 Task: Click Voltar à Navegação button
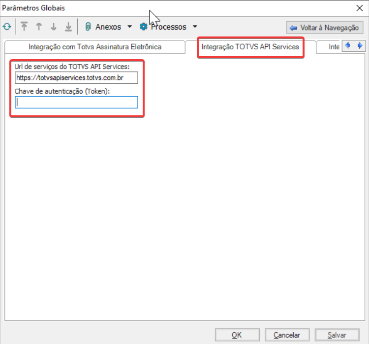pos(325,28)
